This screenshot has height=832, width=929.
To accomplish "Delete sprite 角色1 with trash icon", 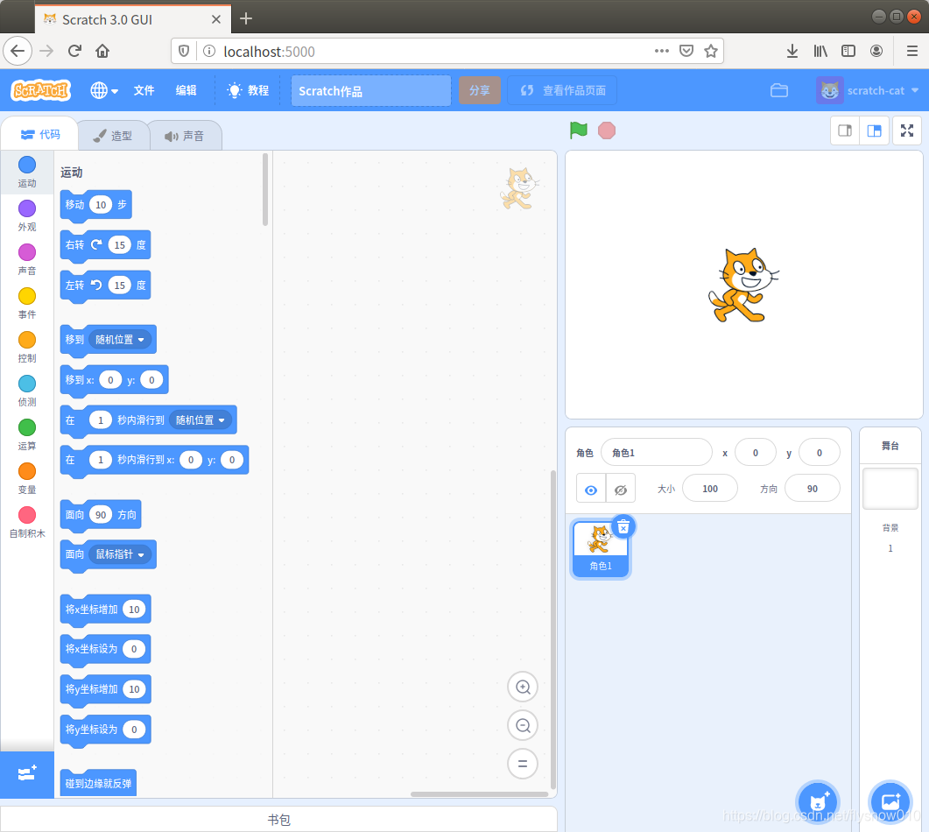I will click(623, 526).
